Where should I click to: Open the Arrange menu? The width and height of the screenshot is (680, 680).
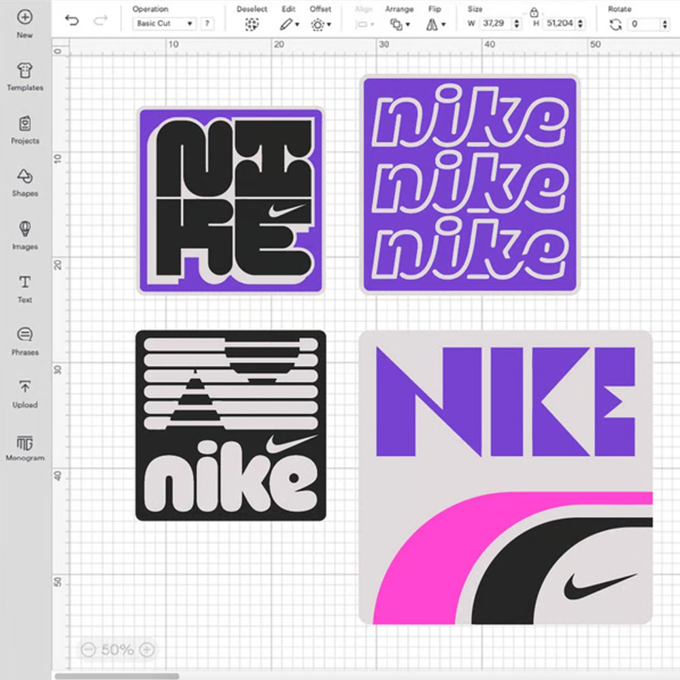[x=399, y=24]
